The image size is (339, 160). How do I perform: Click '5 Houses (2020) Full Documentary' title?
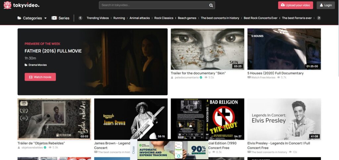pos(275,73)
